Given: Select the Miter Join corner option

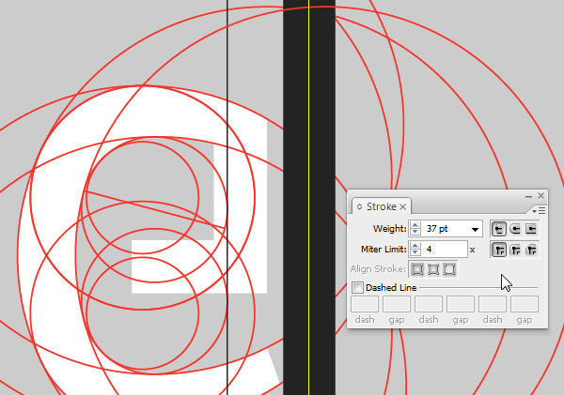Looking at the screenshot, I should pyautogui.click(x=498, y=250).
